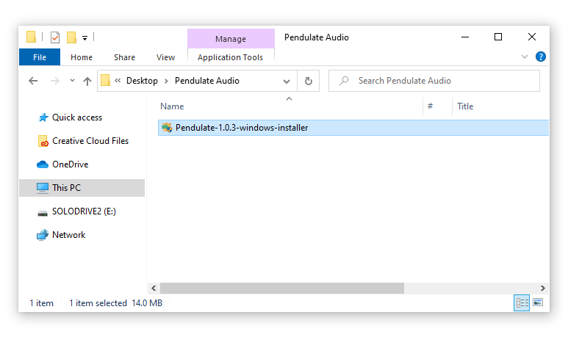The image size is (568, 337).
Task: Click the Search Pendulate Audio field
Action: [441, 81]
